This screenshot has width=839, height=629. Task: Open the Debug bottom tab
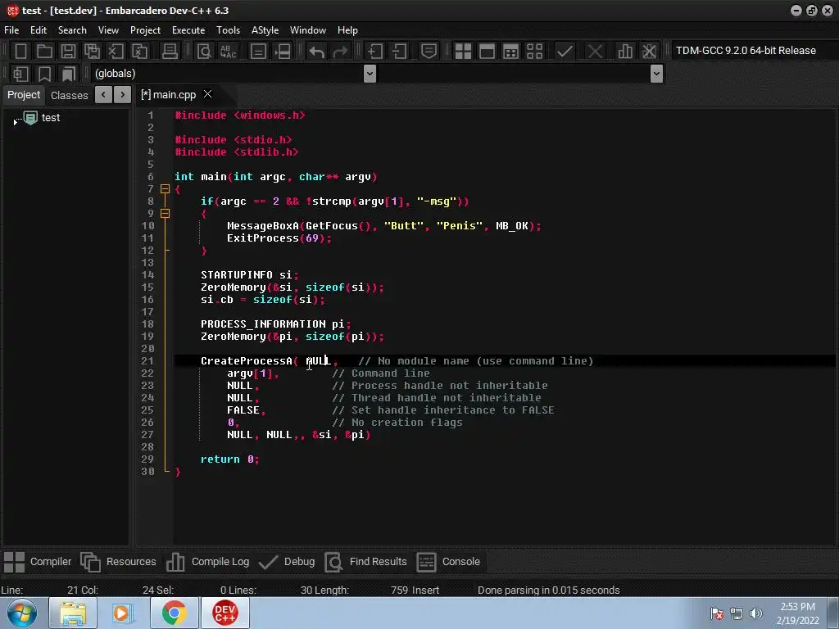tap(287, 562)
